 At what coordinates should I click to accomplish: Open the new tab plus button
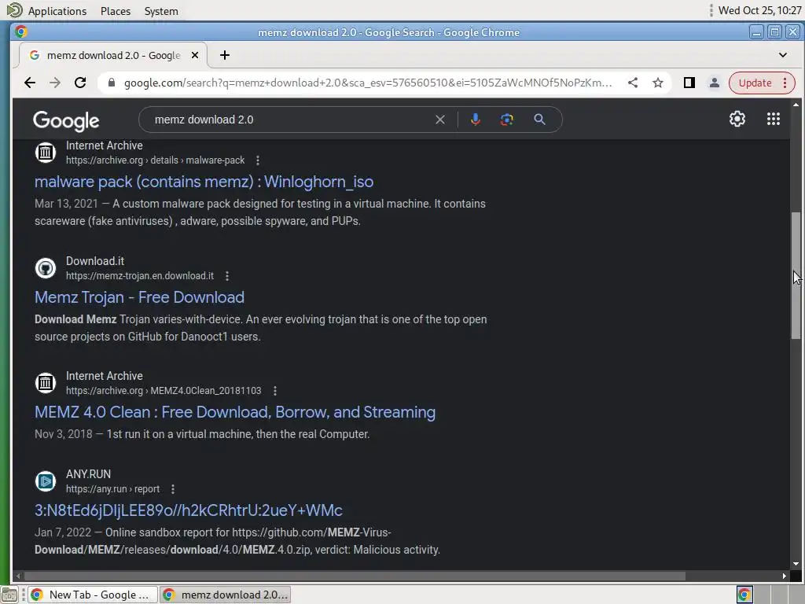click(x=225, y=55)
